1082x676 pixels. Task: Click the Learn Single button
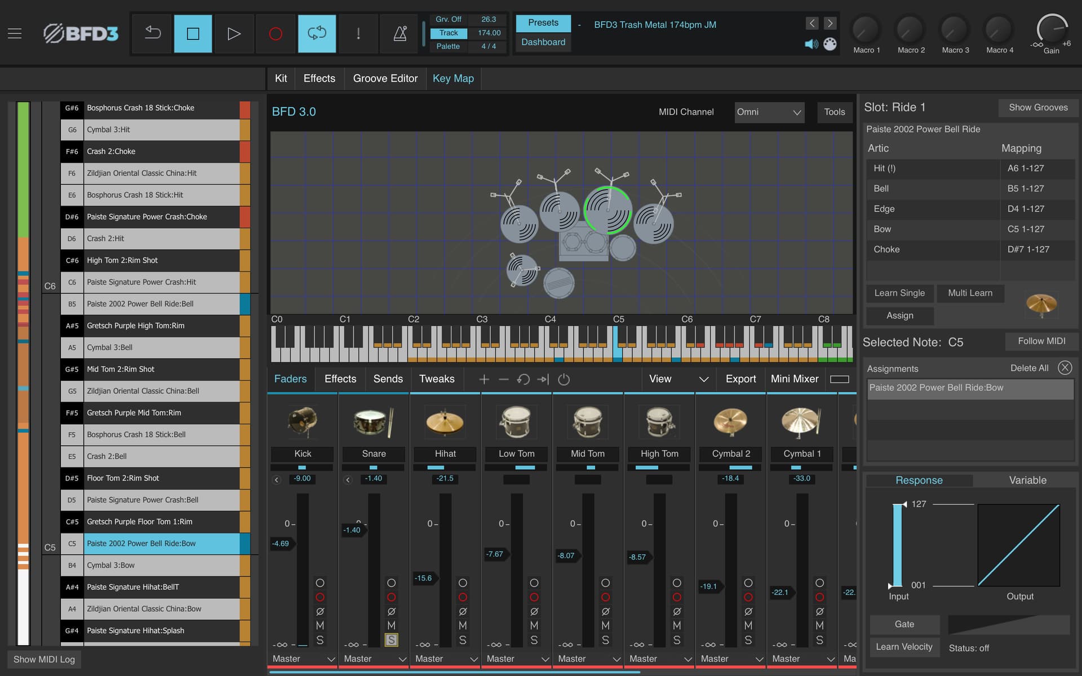tap(899, 293)
